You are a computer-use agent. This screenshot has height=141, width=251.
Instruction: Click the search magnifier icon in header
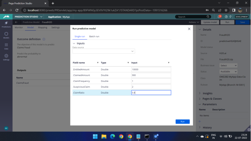click(208, 17)
